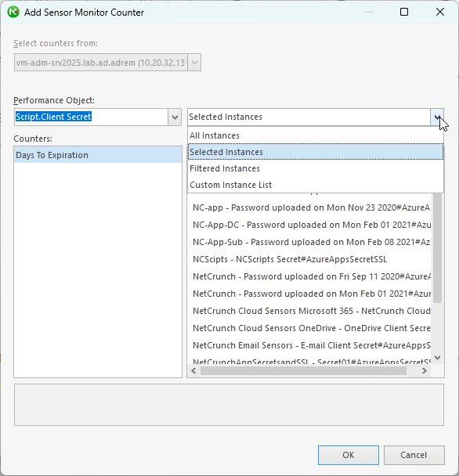Select NetCrunch Cloud Sensors OneDrive instance
Image resolution: width=459 pixels, height=476 pixels.
coord(311,328)
